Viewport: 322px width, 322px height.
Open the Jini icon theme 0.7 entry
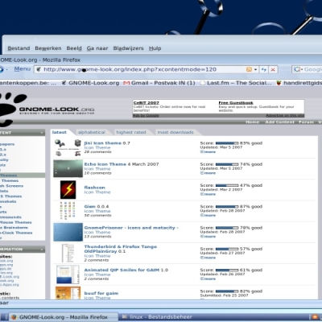107,143
